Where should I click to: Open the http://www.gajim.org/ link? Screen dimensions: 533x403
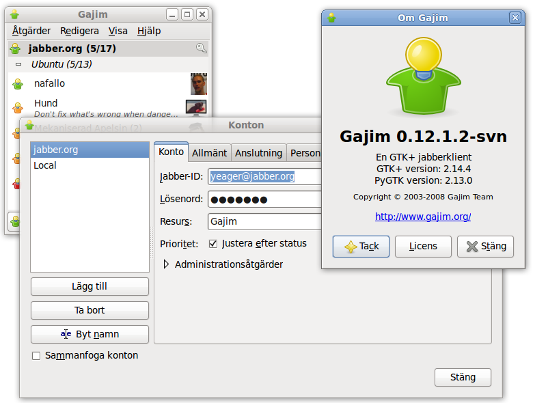pyautogui.click(x=423, y=217)
